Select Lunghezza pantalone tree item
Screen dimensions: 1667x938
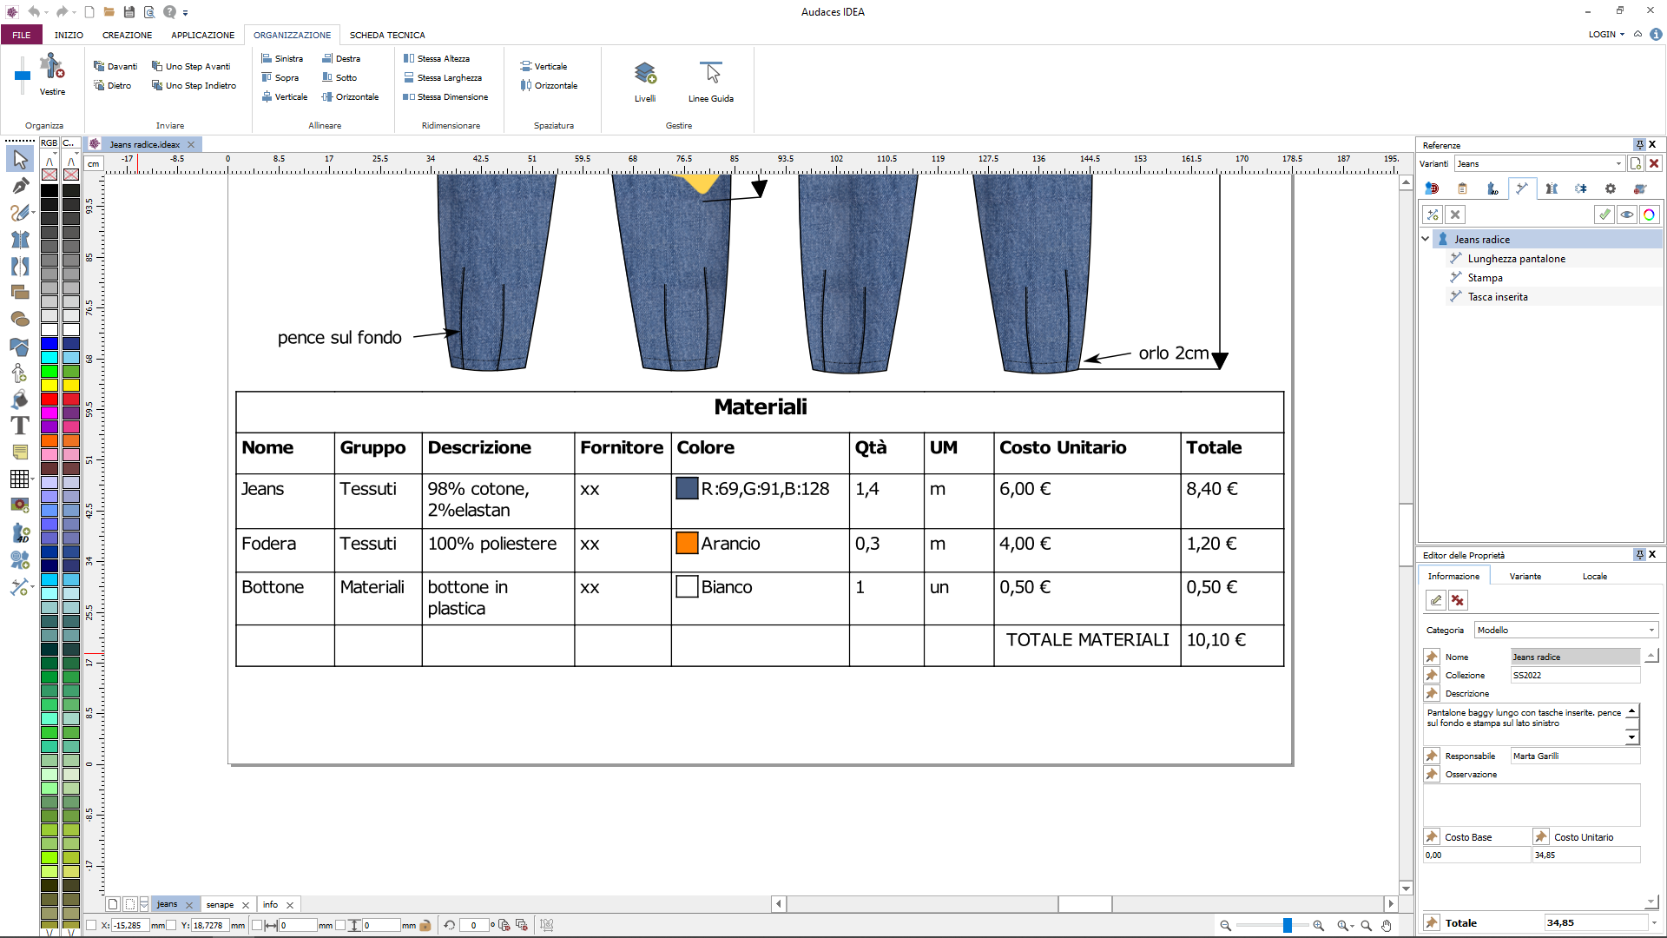tap(1516, 258)
